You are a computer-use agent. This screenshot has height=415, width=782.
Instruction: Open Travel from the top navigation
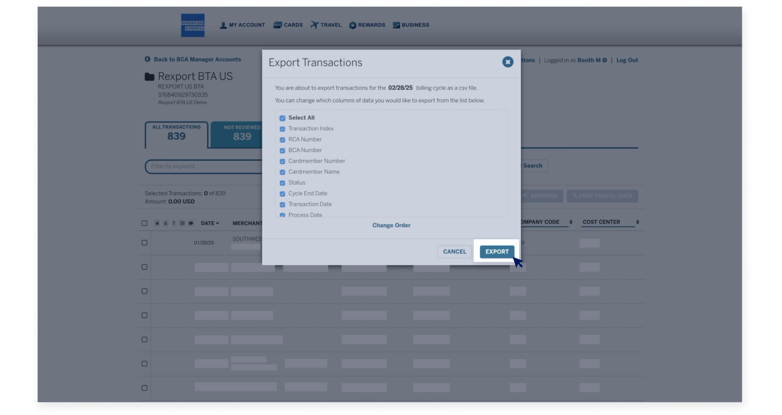[x=313, y=24]
